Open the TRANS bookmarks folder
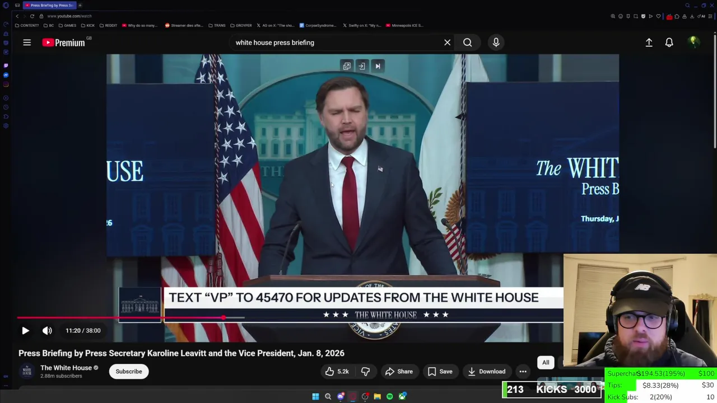 pos(217,25)
